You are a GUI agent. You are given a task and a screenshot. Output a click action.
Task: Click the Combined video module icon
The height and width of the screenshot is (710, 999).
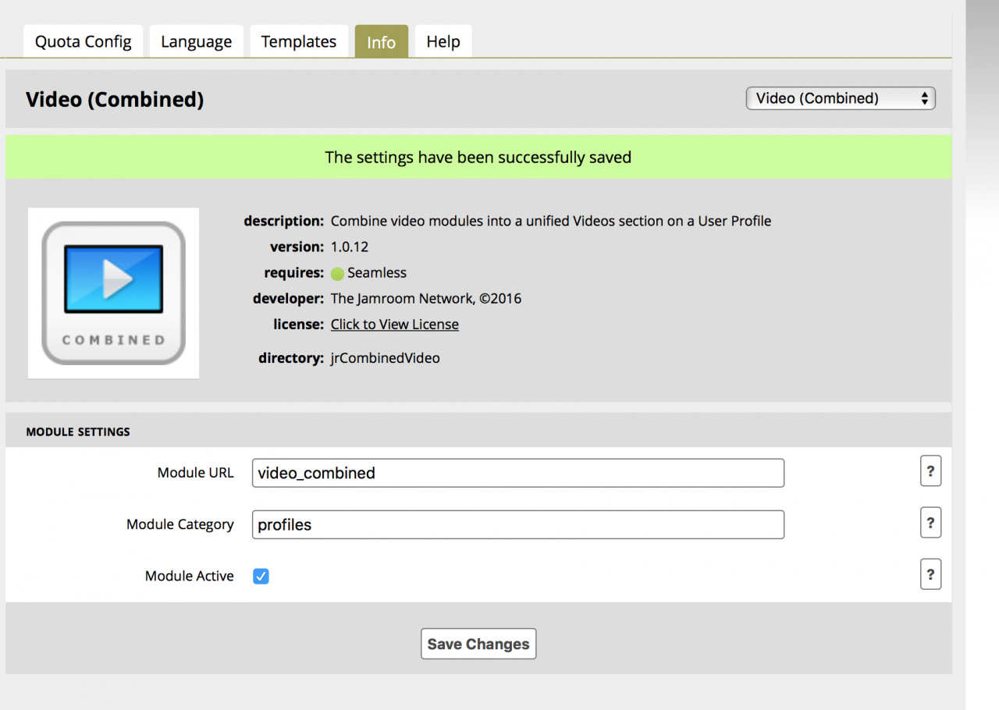pos(113,293)
